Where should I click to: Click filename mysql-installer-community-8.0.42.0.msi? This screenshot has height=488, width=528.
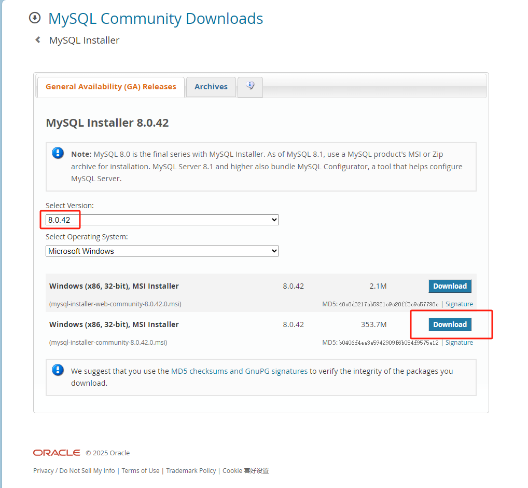tap(108, 343)
